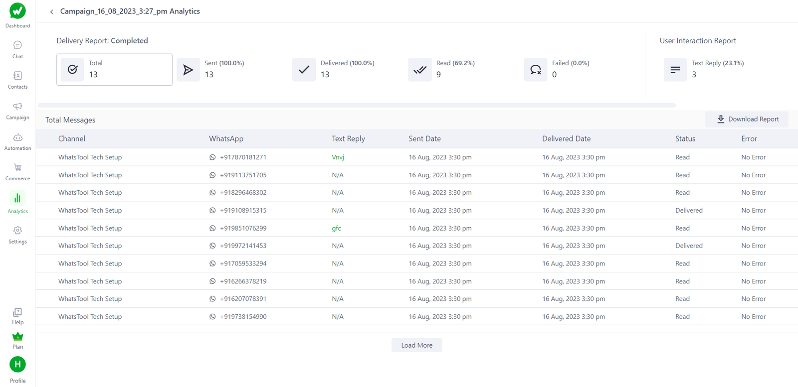Click the text reply 'Vnvj'

[x=338, y=157]
